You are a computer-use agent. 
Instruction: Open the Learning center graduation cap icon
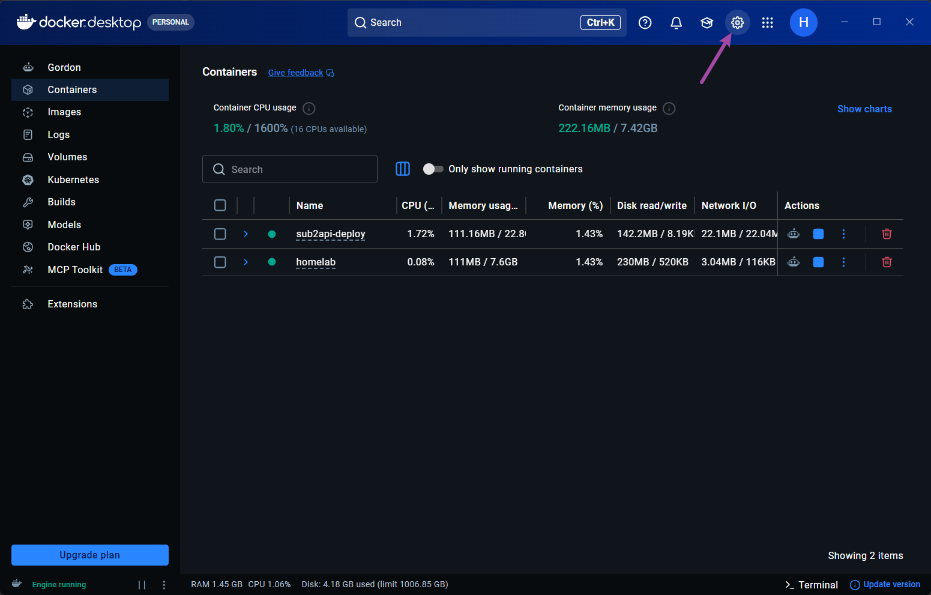coord(707,23)
